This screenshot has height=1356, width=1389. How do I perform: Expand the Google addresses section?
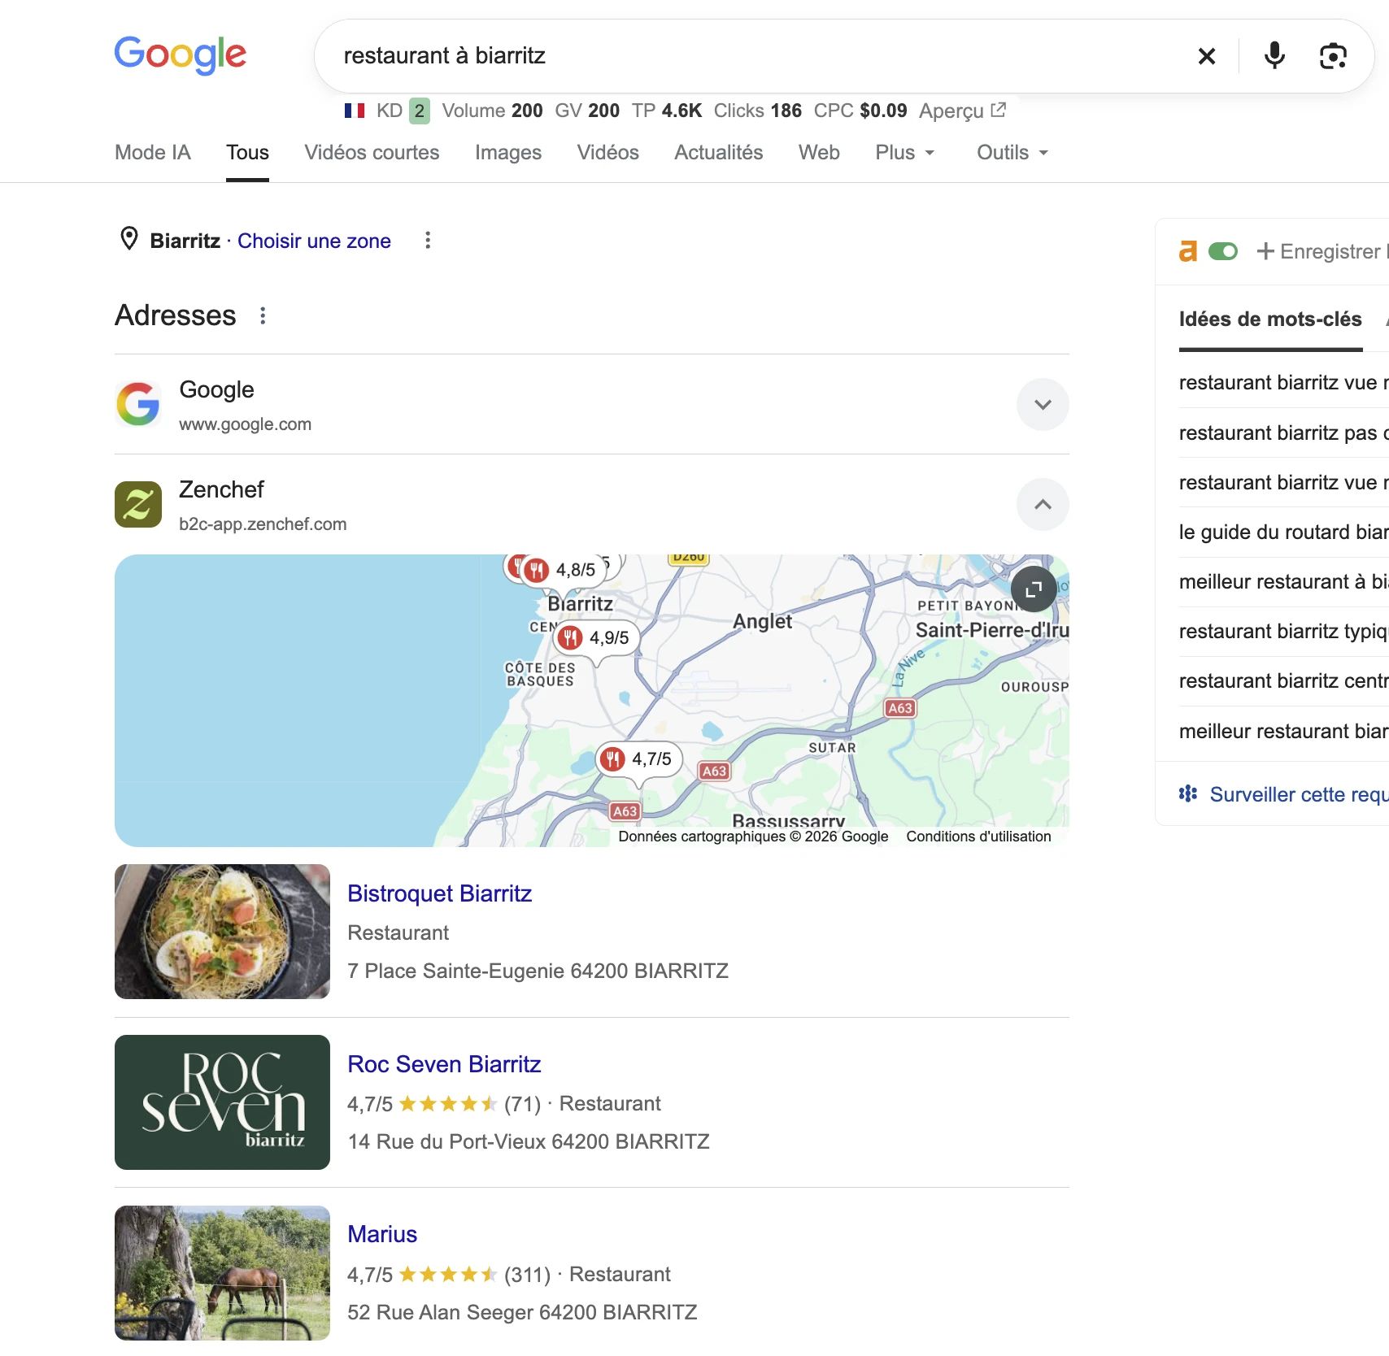click(1043, 404)
